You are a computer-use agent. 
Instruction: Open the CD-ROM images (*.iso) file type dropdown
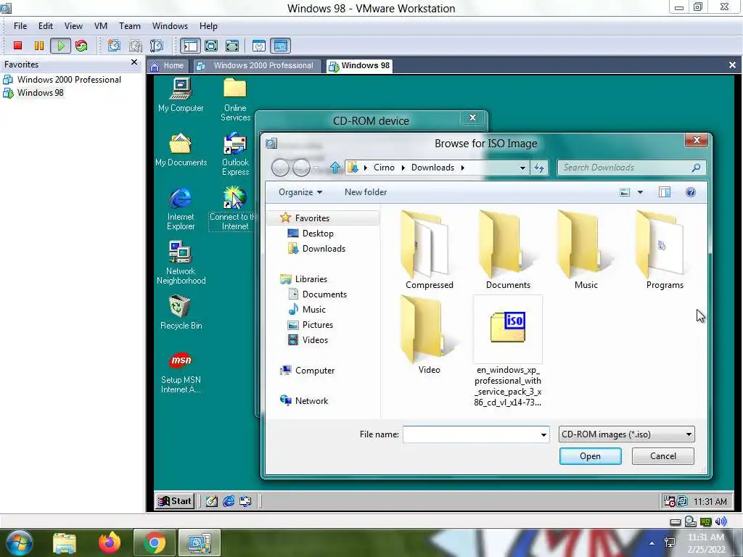click(626, 434)
